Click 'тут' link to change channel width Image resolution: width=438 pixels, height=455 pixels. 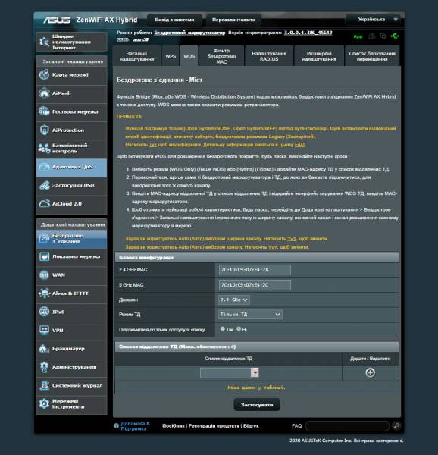pos(292,239)
